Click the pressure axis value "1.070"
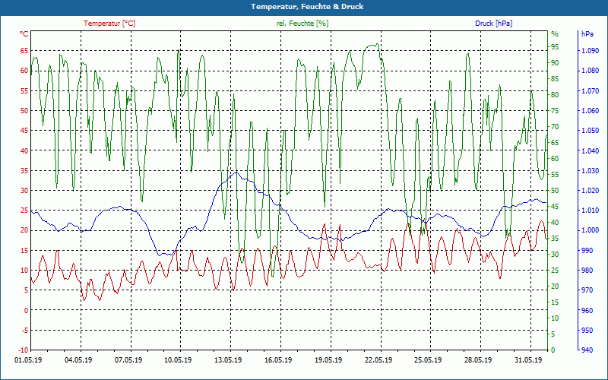 click(591, 90)
